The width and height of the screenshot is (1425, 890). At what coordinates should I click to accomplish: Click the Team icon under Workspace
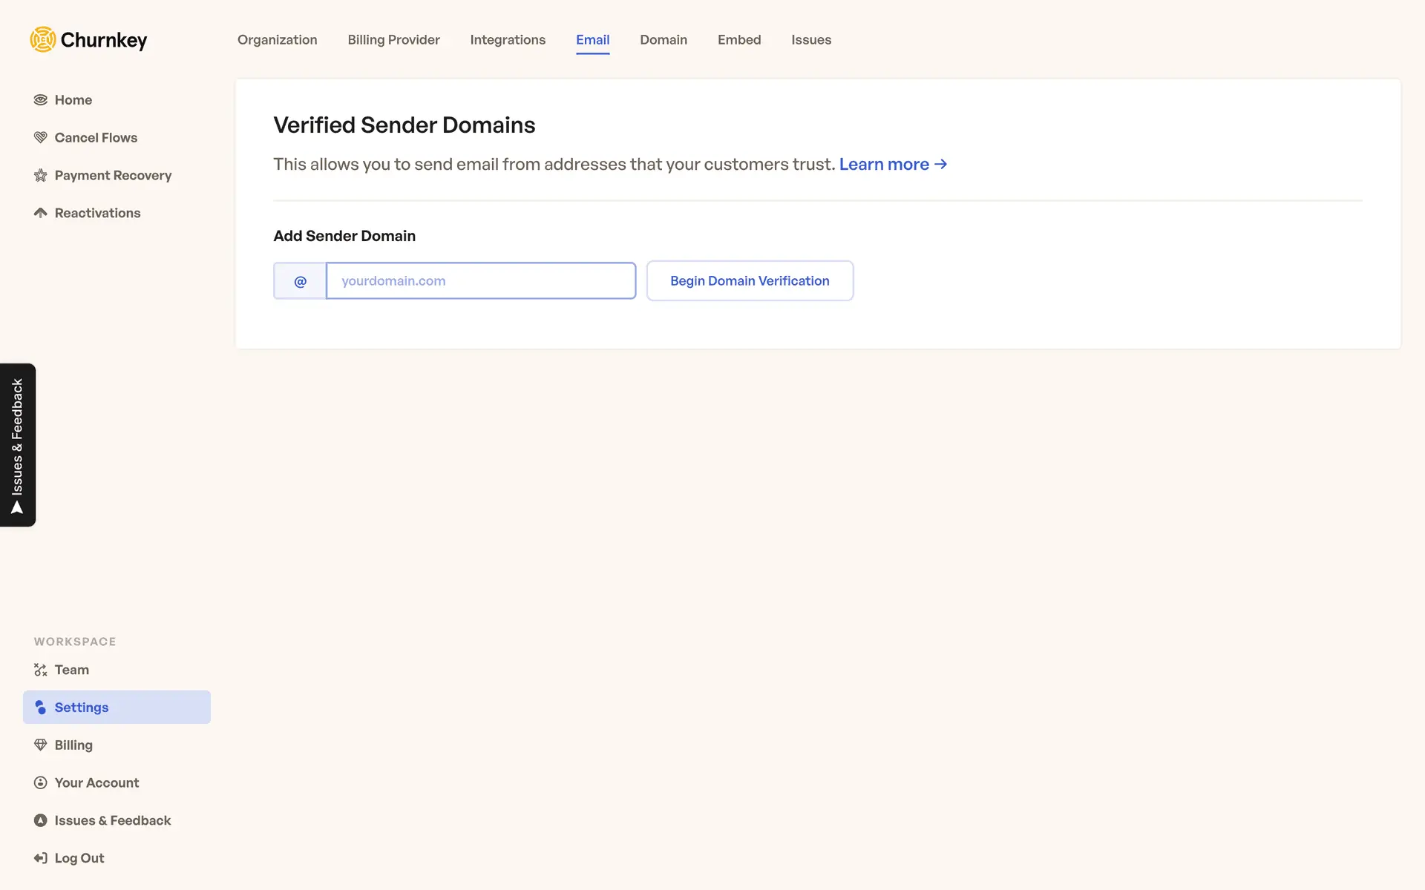click(40, 670)
